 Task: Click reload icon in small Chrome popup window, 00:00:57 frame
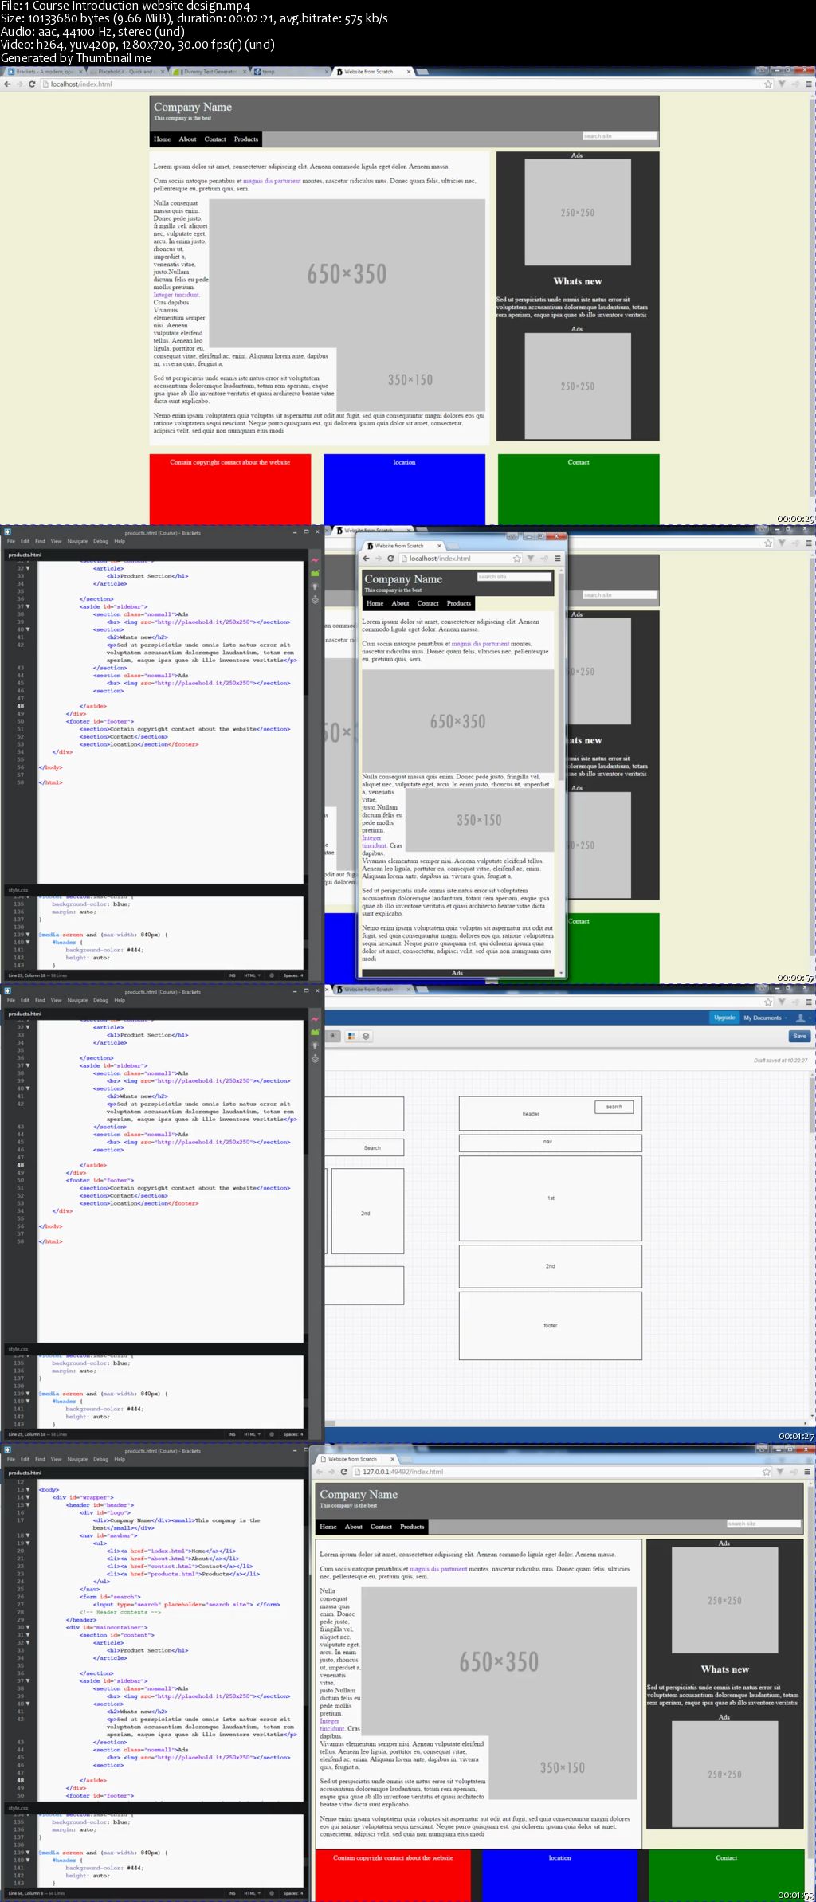tap(390, 559)
